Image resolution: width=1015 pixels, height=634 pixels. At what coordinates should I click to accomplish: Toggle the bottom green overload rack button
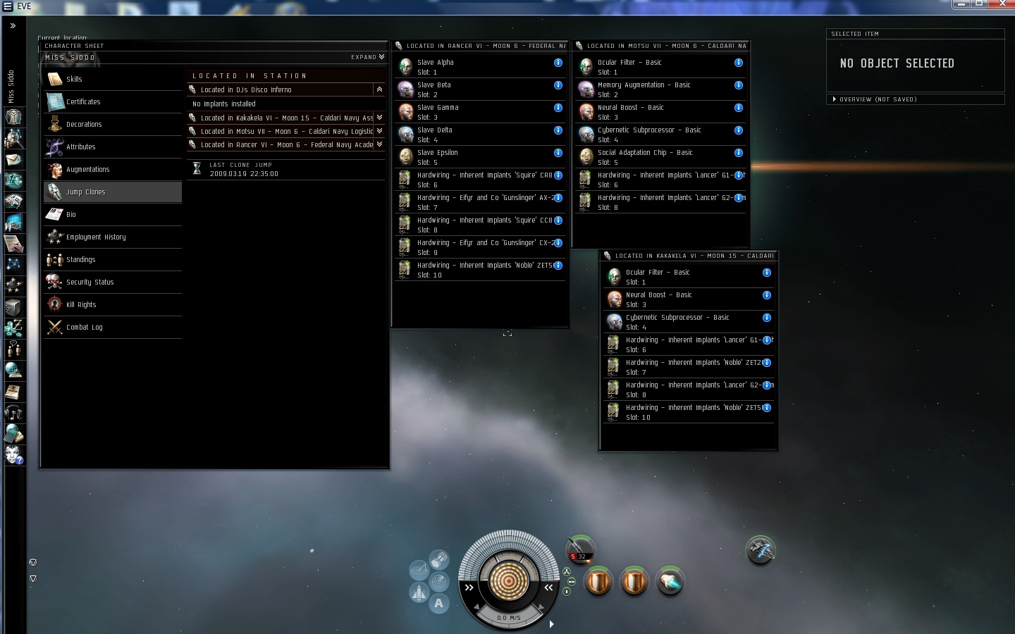[566, 592]
